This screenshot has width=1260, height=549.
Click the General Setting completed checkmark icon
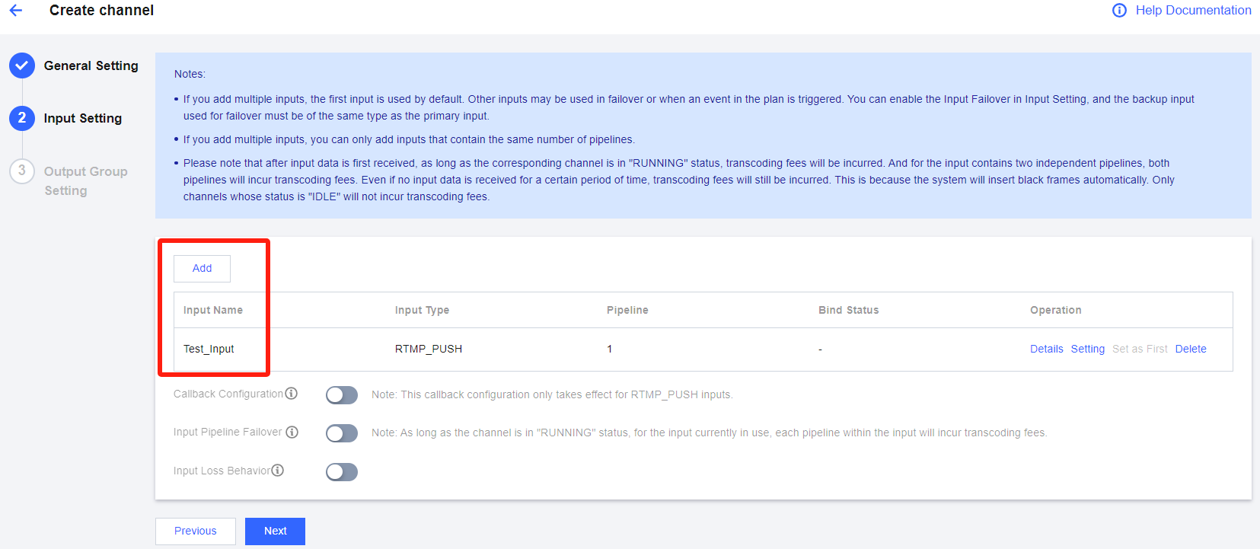tap(22, 65)
